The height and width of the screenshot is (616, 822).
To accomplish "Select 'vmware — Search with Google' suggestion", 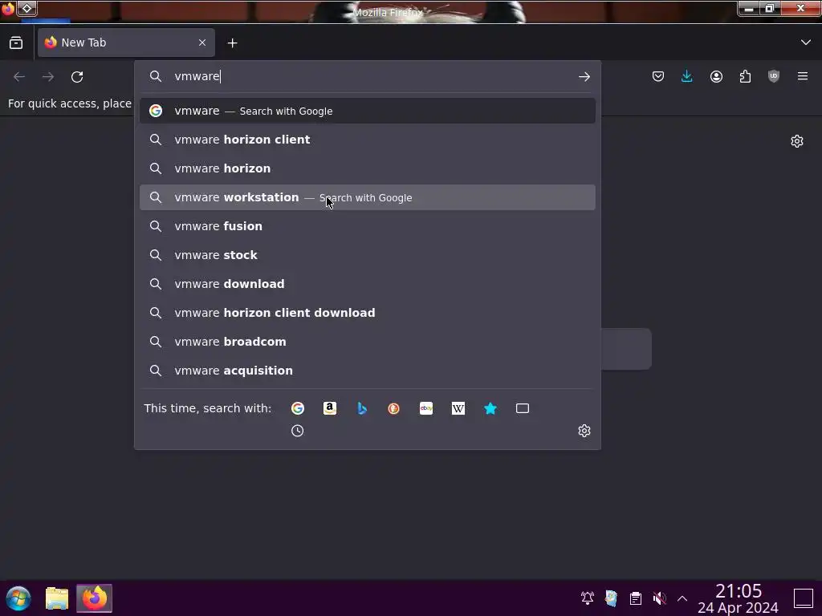I will (x=367, y=111).
